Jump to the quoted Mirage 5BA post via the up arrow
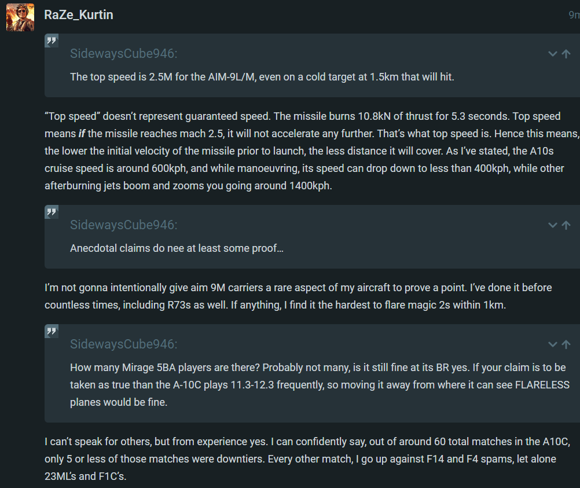Viewport: 580px width, 488px height. pos(566,344)
